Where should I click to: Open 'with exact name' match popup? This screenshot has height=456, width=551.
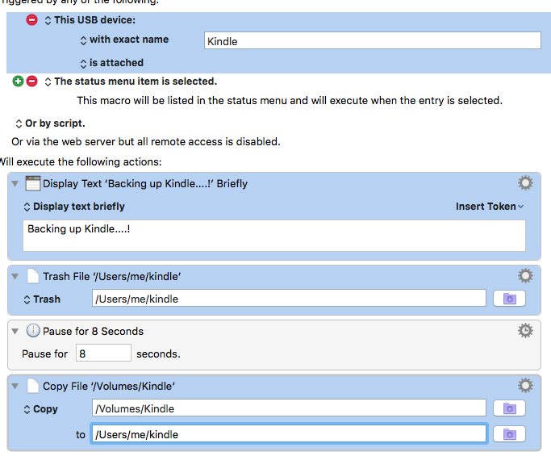pos(124,40)
